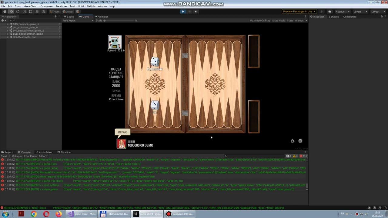Switch to the Services tab

(x=334, y=17)
